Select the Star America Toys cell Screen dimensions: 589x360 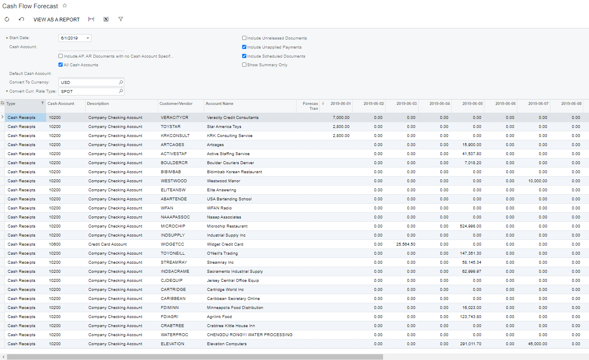250,127
